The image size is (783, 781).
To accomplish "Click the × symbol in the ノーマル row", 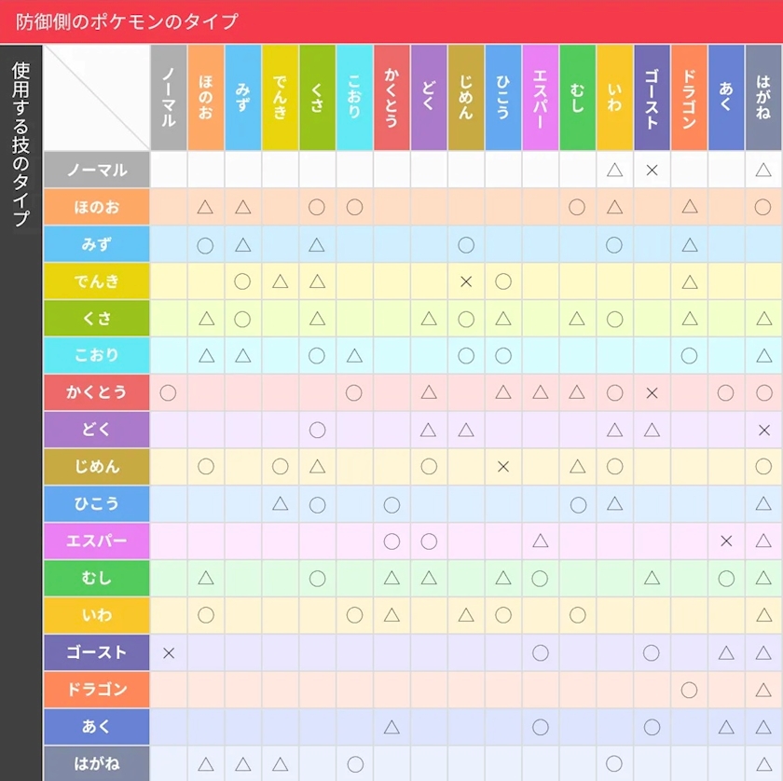I will (652, 171).
